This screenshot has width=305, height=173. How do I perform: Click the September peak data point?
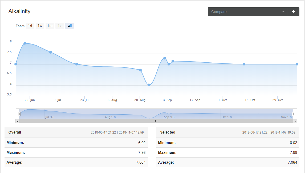point(165,58)
